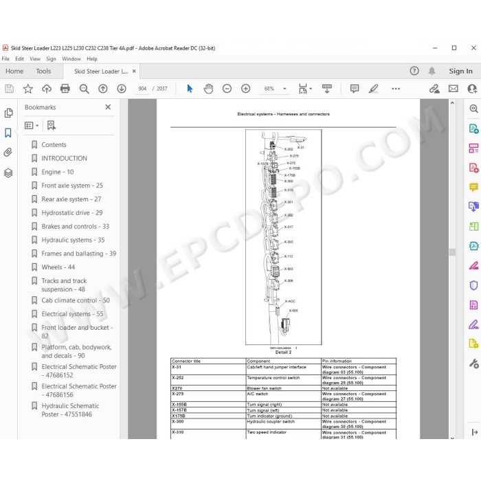Image resolution: width=481 pixels, height=481 pixels.
Task: Activate the Hand pan tool
Action: pos(208,89)
